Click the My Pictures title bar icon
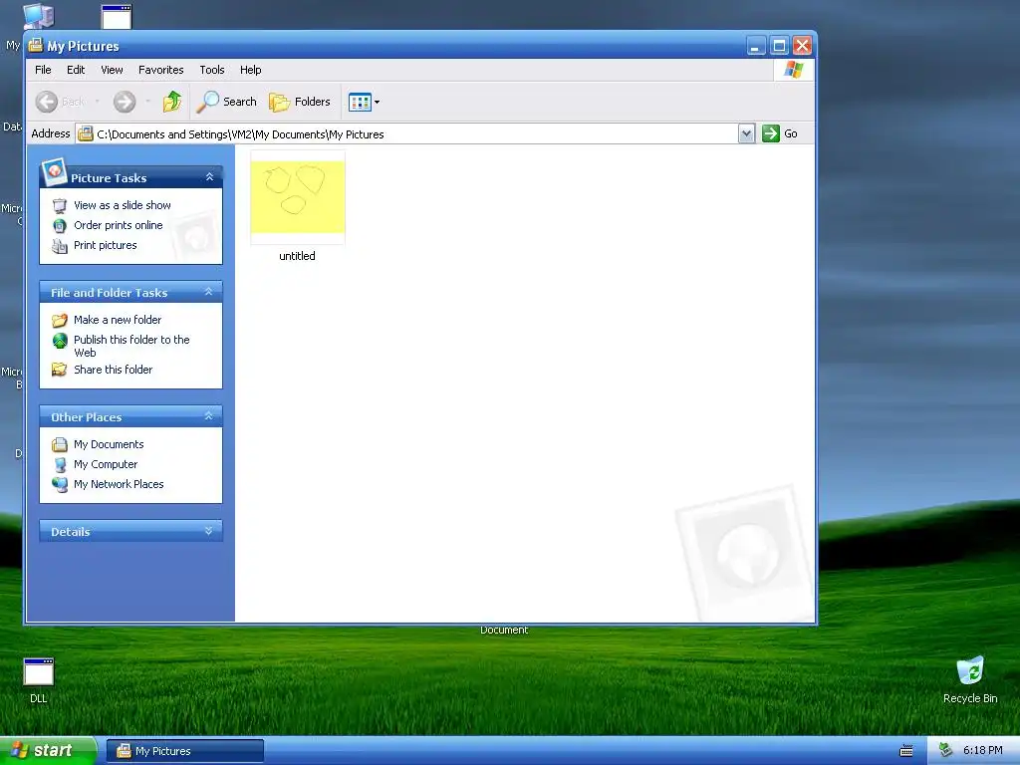Viewport: 1020px width, 765px height. tap(36, 46)
